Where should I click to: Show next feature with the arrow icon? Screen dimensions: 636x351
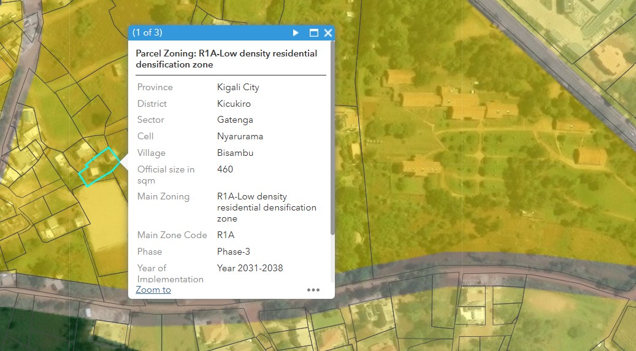click(x=296, y=33)
